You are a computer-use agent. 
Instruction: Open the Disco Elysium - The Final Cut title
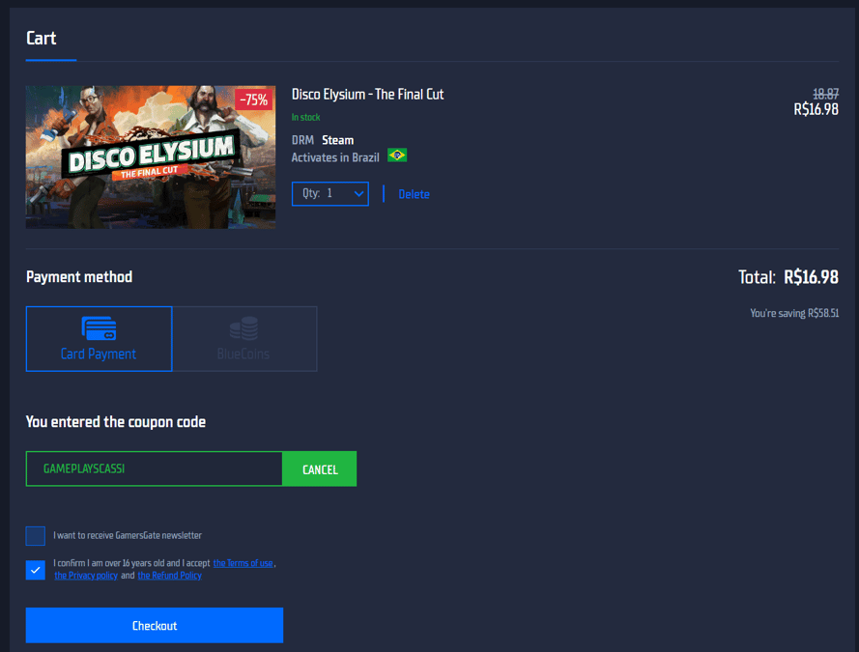pos(367,95)
